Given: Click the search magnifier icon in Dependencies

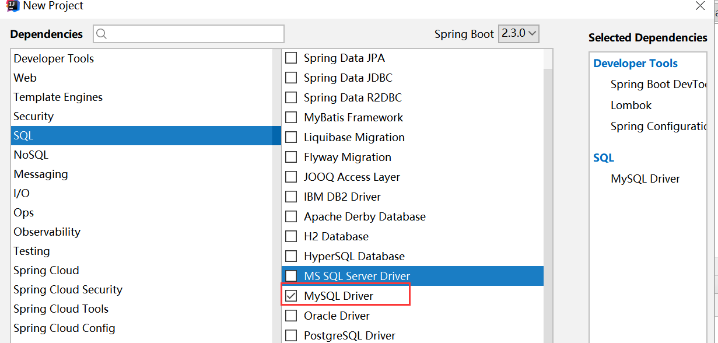Looking at the screenshot, I should tap(101, 34).
